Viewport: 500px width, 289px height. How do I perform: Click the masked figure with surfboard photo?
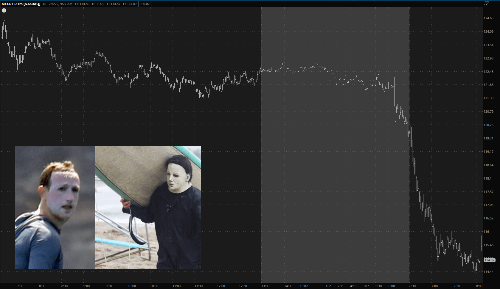point(148,207)
